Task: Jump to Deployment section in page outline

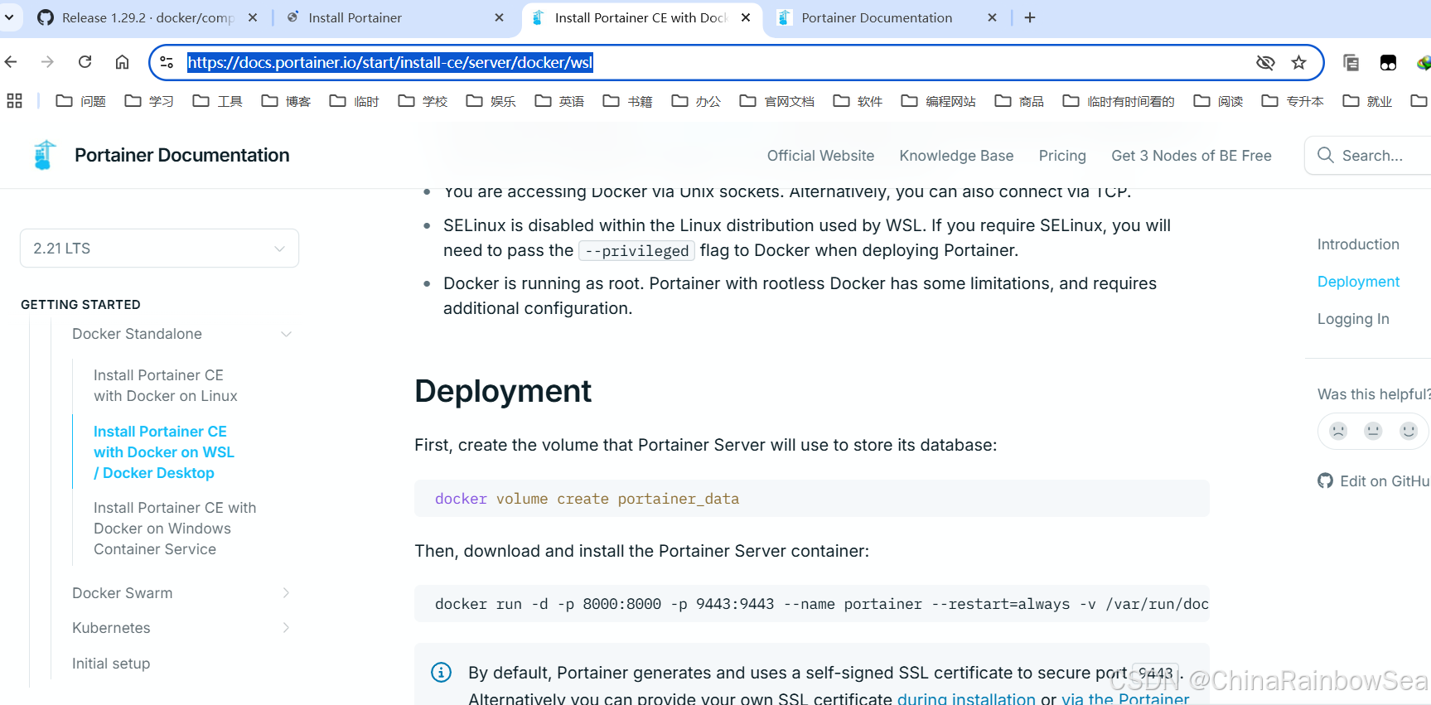Action: click(x=1358, y=282)
